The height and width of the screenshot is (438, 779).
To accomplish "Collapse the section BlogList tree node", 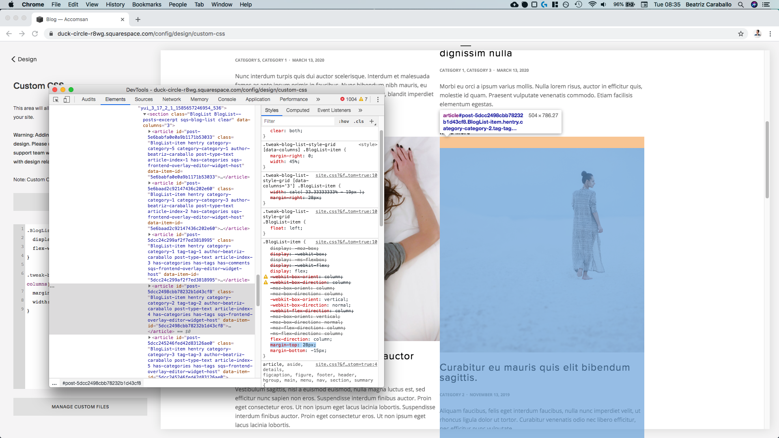I will (144, 114).
